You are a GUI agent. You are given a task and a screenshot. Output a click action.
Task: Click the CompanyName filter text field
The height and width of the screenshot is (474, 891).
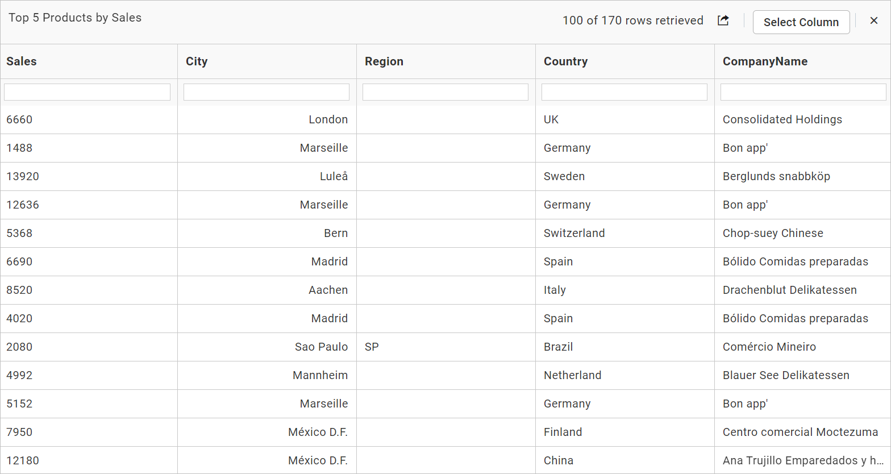[x=803, y=92]
